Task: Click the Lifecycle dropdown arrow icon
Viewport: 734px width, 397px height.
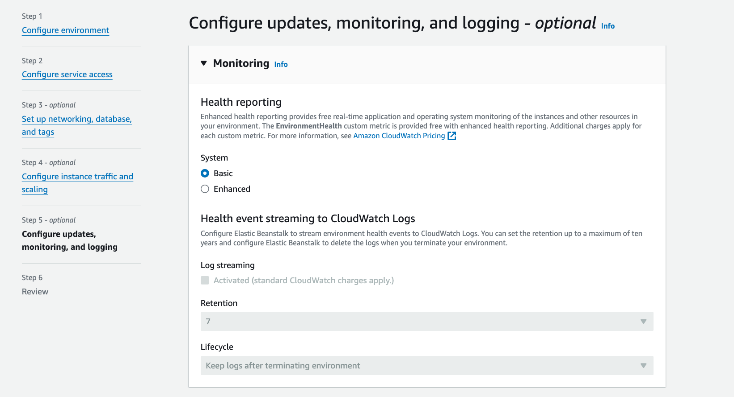Action: pyautogui.click(x=643, y=365)
